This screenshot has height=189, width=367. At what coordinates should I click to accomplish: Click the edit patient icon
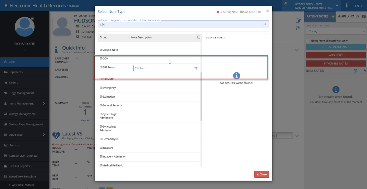tap(298, 21)
